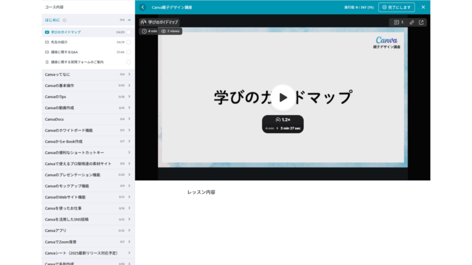Image resolution: width=472 pixels, height=265 pixels.
Task: Open Canvaのプレゼンテーション機能 section
Action: pyautogui.click(x=88, y=175)
